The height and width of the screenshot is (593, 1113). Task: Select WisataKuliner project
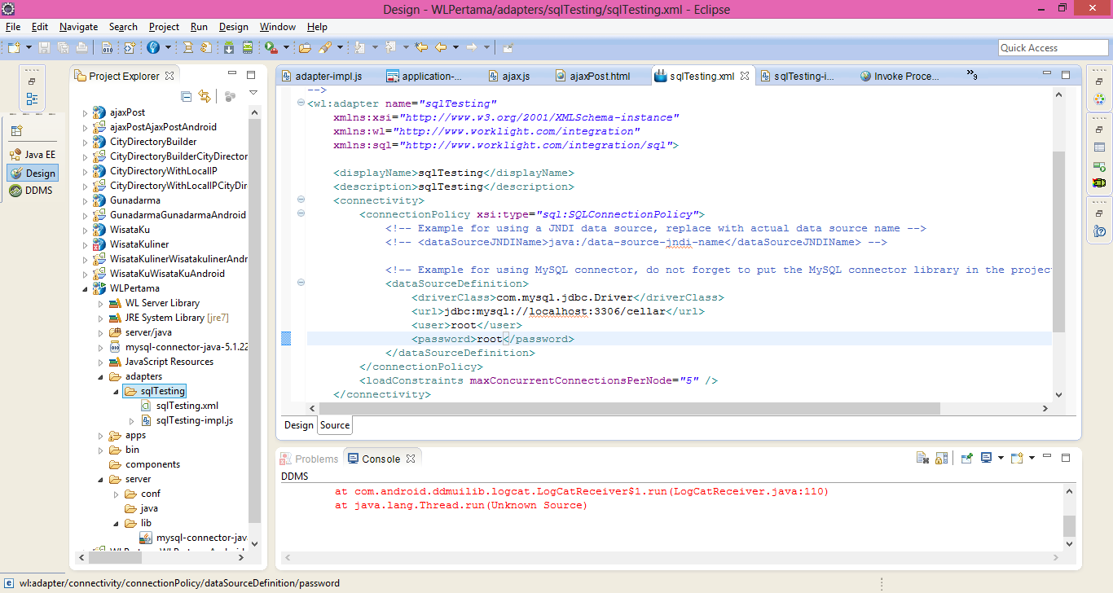(130, 244)
